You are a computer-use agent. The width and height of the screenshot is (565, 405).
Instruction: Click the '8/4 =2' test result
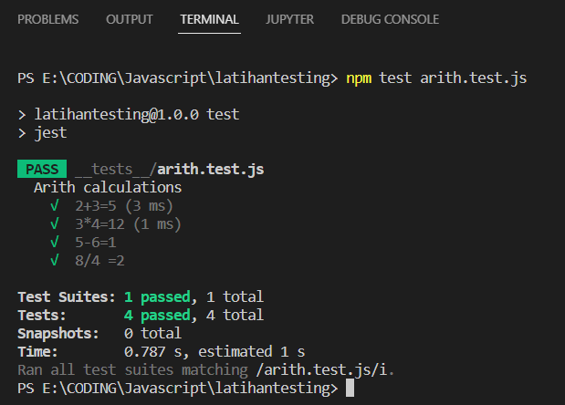pos(99,260)
